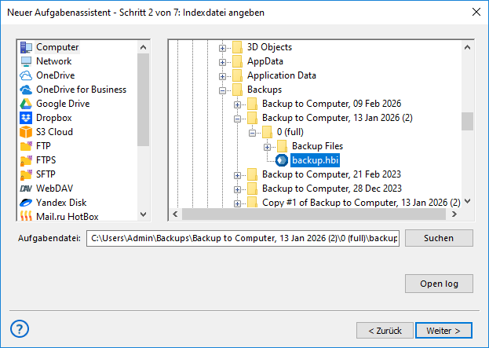Pick the OneDrive for Business icon
This screenshot has width=489, height=348.
[x=26, y=90]
